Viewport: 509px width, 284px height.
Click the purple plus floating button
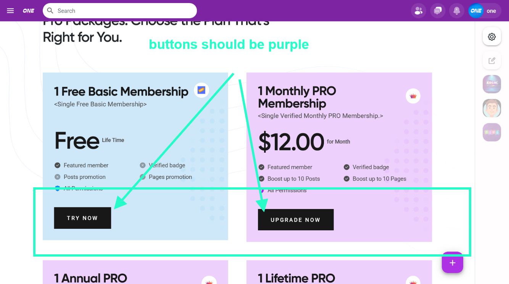pos(452,263)
